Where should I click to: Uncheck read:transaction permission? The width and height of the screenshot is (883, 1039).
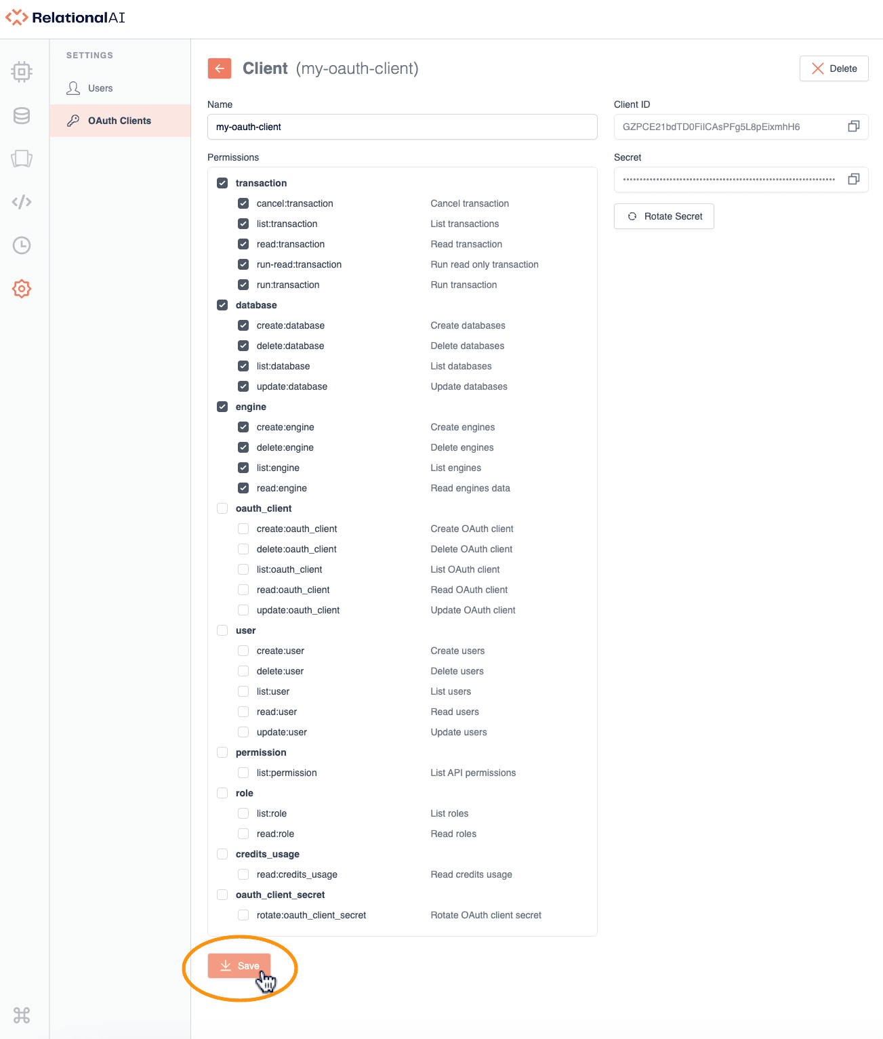243,244
